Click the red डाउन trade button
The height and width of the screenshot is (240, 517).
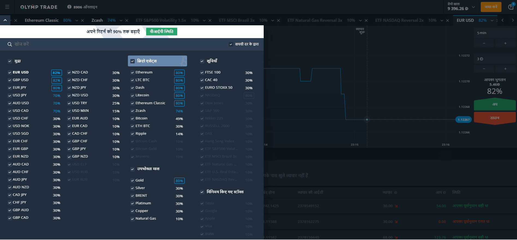[495, 118]
